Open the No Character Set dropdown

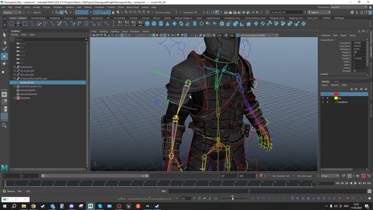tap(281, 176)
